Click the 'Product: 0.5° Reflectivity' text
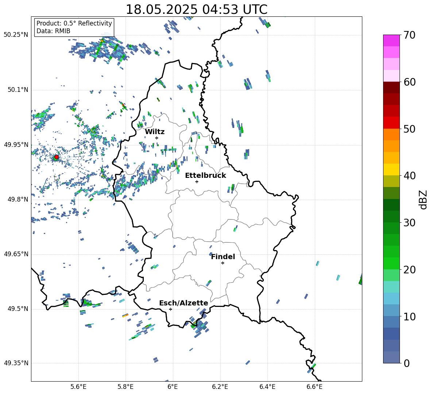 click(x=74, y=23)
